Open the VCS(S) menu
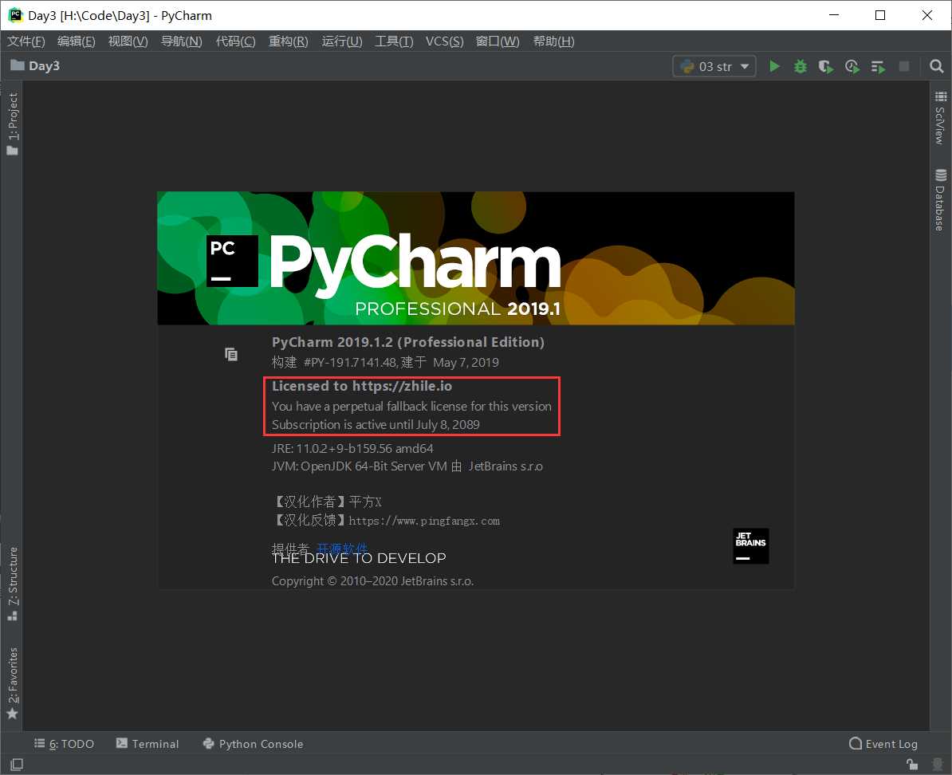952x775 pixels. tap(444, 41)
